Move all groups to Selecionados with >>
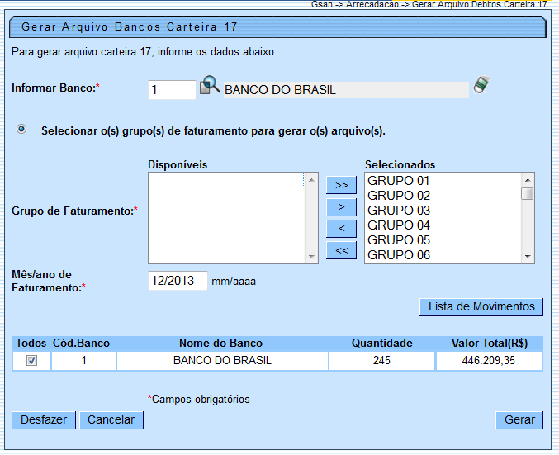This screenshot has width=559, height=455. click(x=341, y=184)
